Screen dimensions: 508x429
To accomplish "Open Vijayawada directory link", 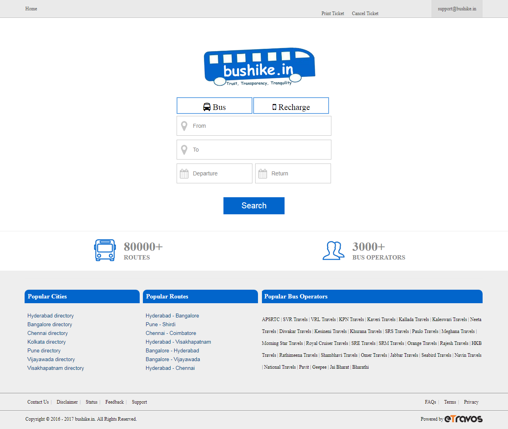I will click(x=51, y=359).
